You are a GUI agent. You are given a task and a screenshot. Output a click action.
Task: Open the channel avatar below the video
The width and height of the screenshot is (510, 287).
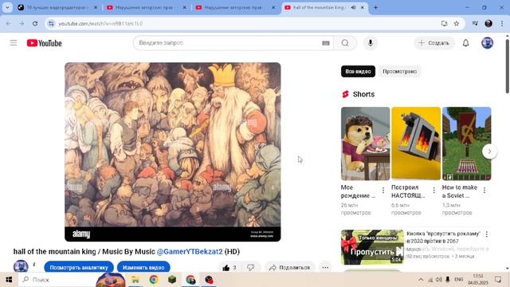tap(21, 266)
